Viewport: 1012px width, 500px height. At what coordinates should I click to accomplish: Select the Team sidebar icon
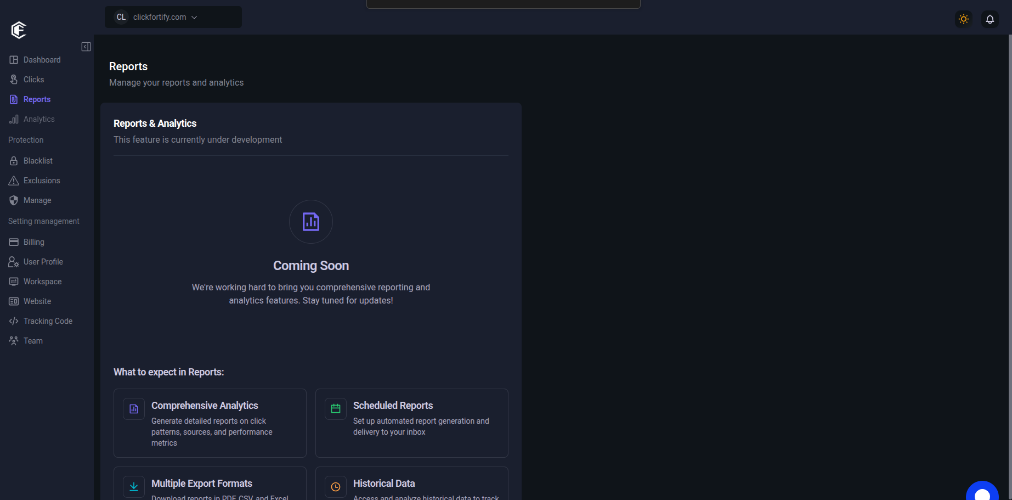point(13,340)
